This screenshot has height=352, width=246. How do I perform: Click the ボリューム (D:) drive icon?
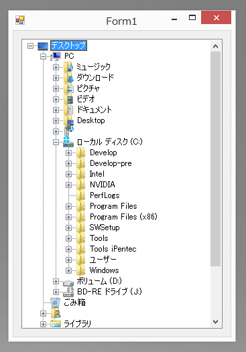pyautogui.click(x=68, y=282)
